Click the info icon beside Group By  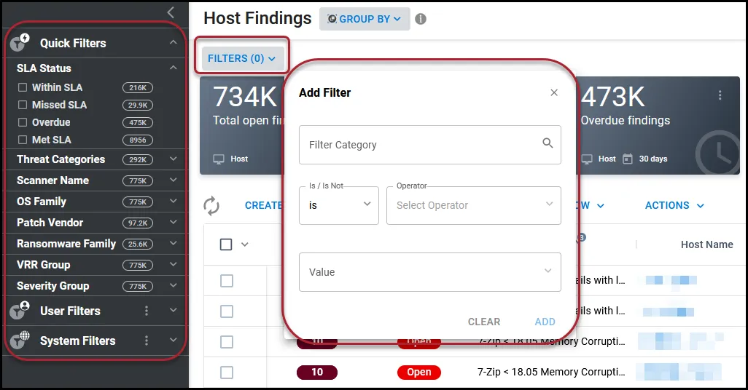point(420,19)
